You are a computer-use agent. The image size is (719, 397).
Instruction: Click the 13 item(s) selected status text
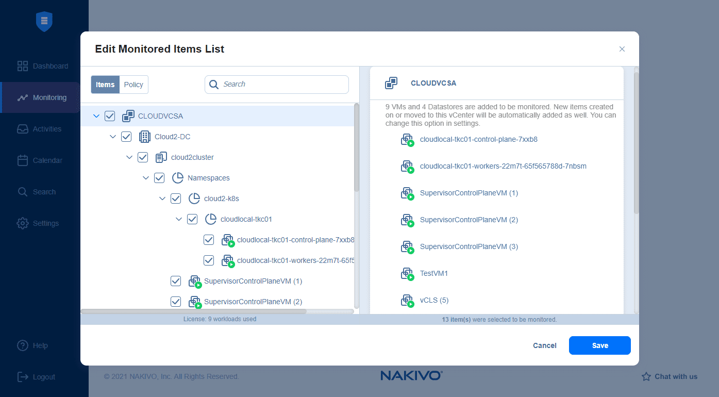coord(499,320)
